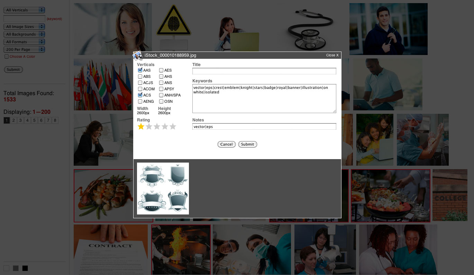Select the black background color swatch
This screenshot has height=275, width=474.
click(25, 268)
